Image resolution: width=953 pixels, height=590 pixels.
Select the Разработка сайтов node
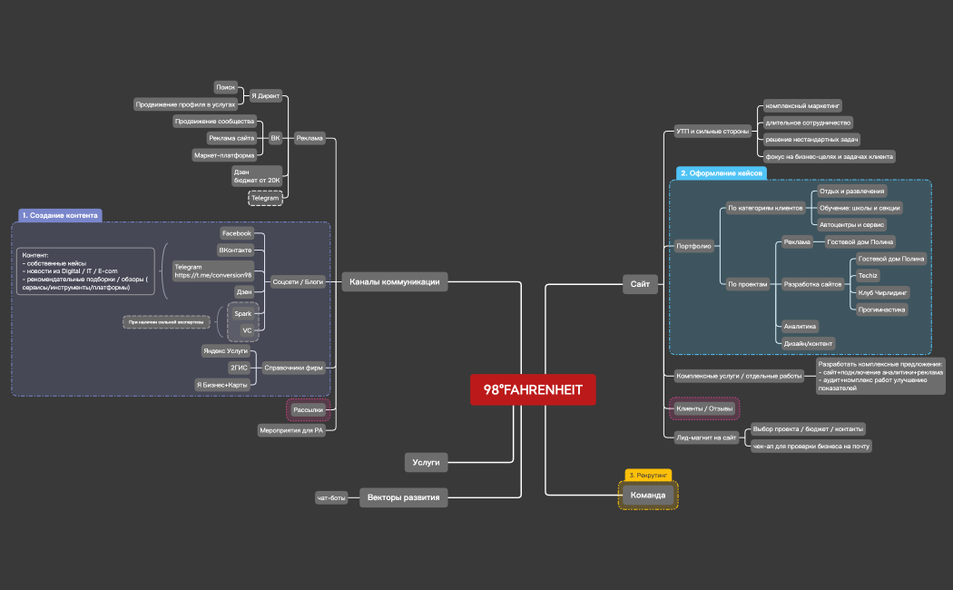812,284
